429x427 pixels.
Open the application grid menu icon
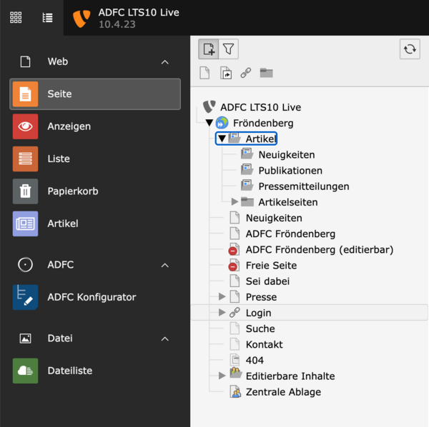[16, 17]
